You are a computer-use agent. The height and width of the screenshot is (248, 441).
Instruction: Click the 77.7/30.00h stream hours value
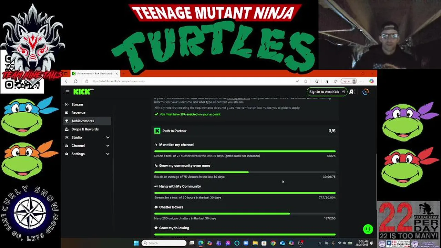[327, 198]
